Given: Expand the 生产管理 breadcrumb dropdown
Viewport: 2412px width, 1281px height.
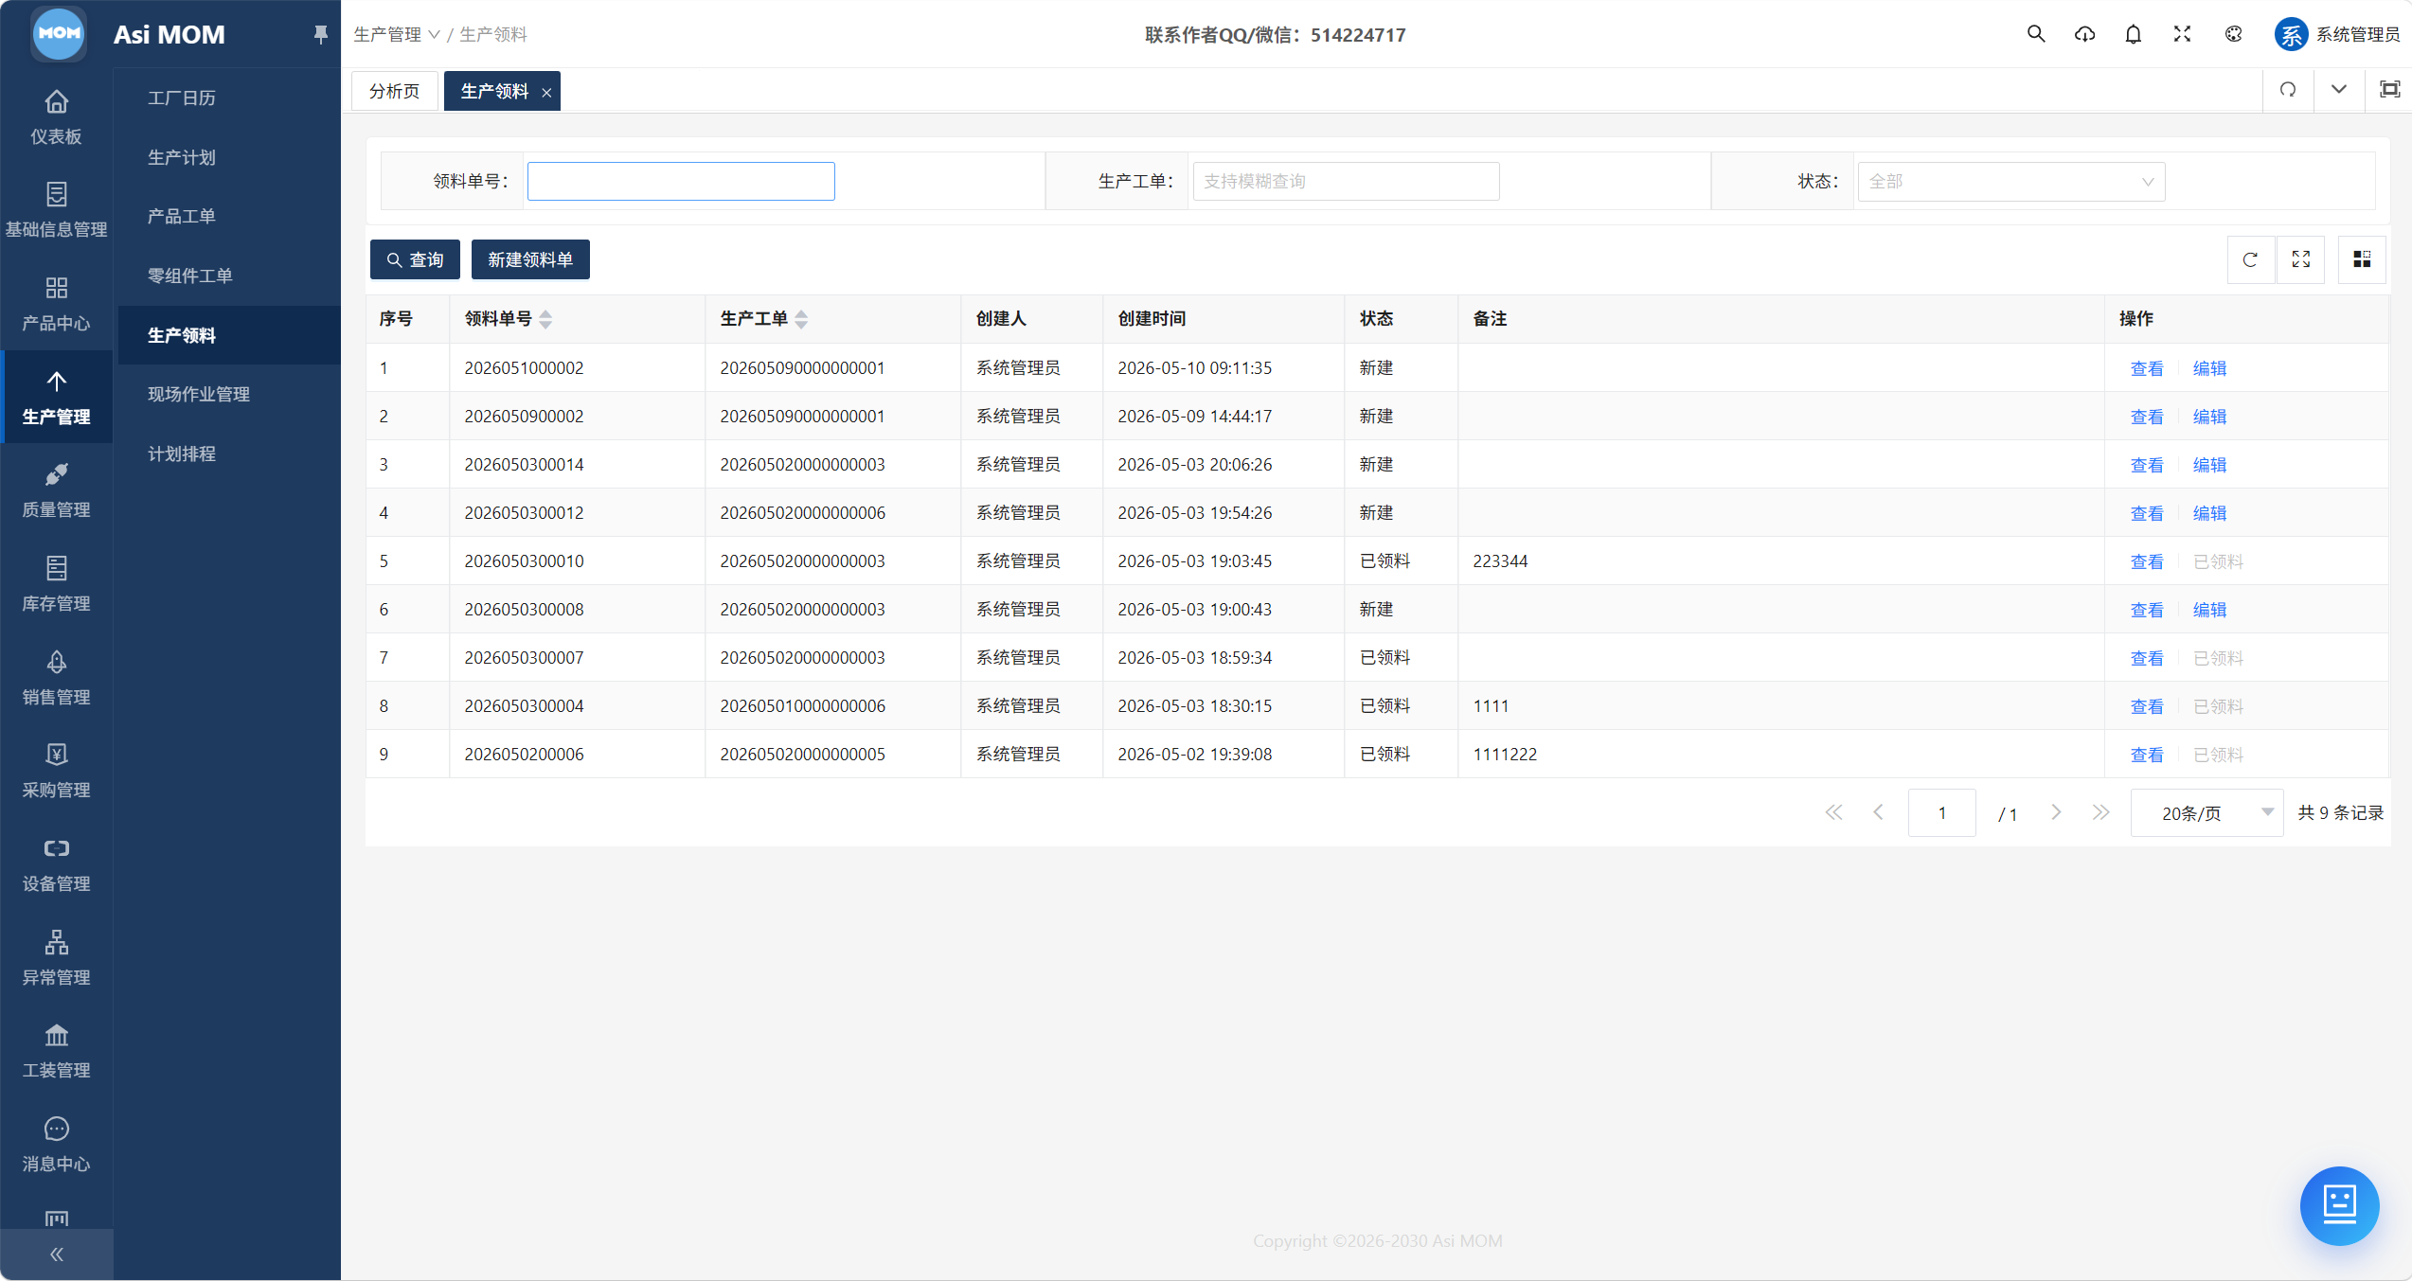Looking at the screenshot, I should [397, 34].
